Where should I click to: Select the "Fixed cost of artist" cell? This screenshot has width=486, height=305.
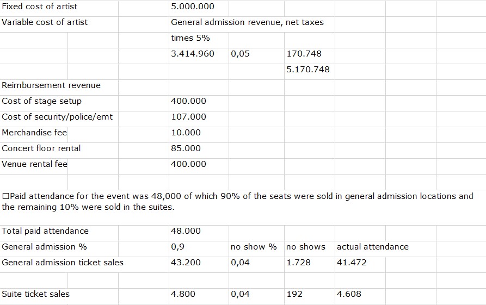(40, 7)
